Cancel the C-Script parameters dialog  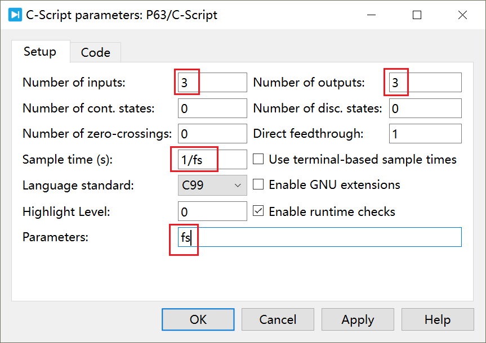point(278,319)
